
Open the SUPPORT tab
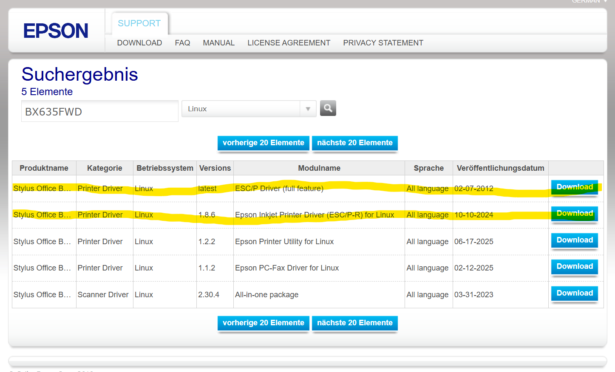[x=139, y=23]
